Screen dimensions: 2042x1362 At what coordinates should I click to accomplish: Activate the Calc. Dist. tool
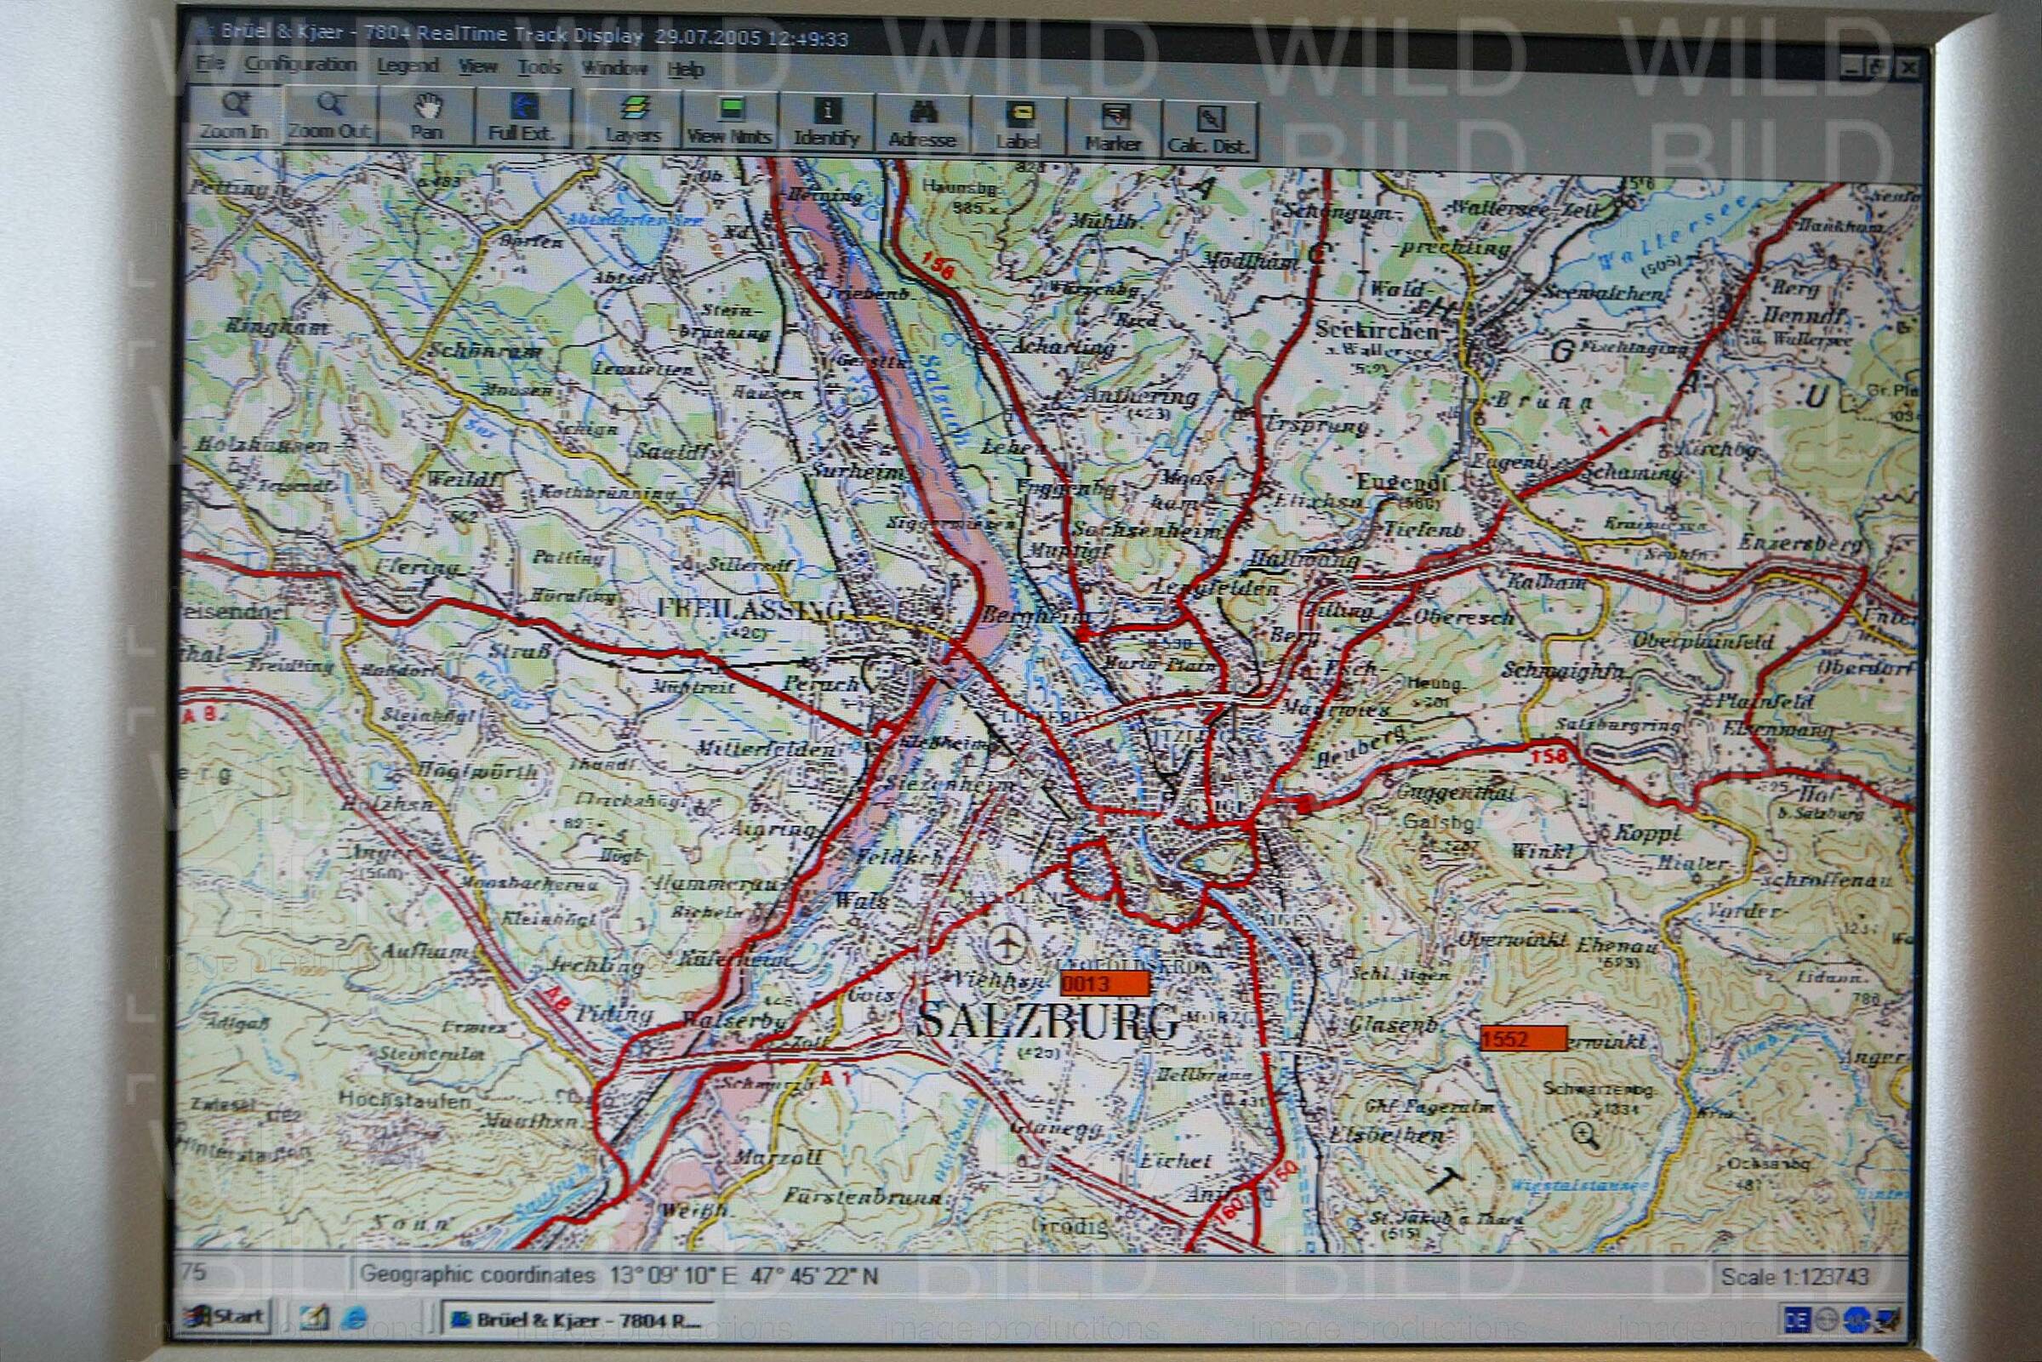click(x=1208, y=130)
